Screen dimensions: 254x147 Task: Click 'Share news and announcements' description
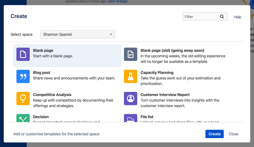coord(74,78)
